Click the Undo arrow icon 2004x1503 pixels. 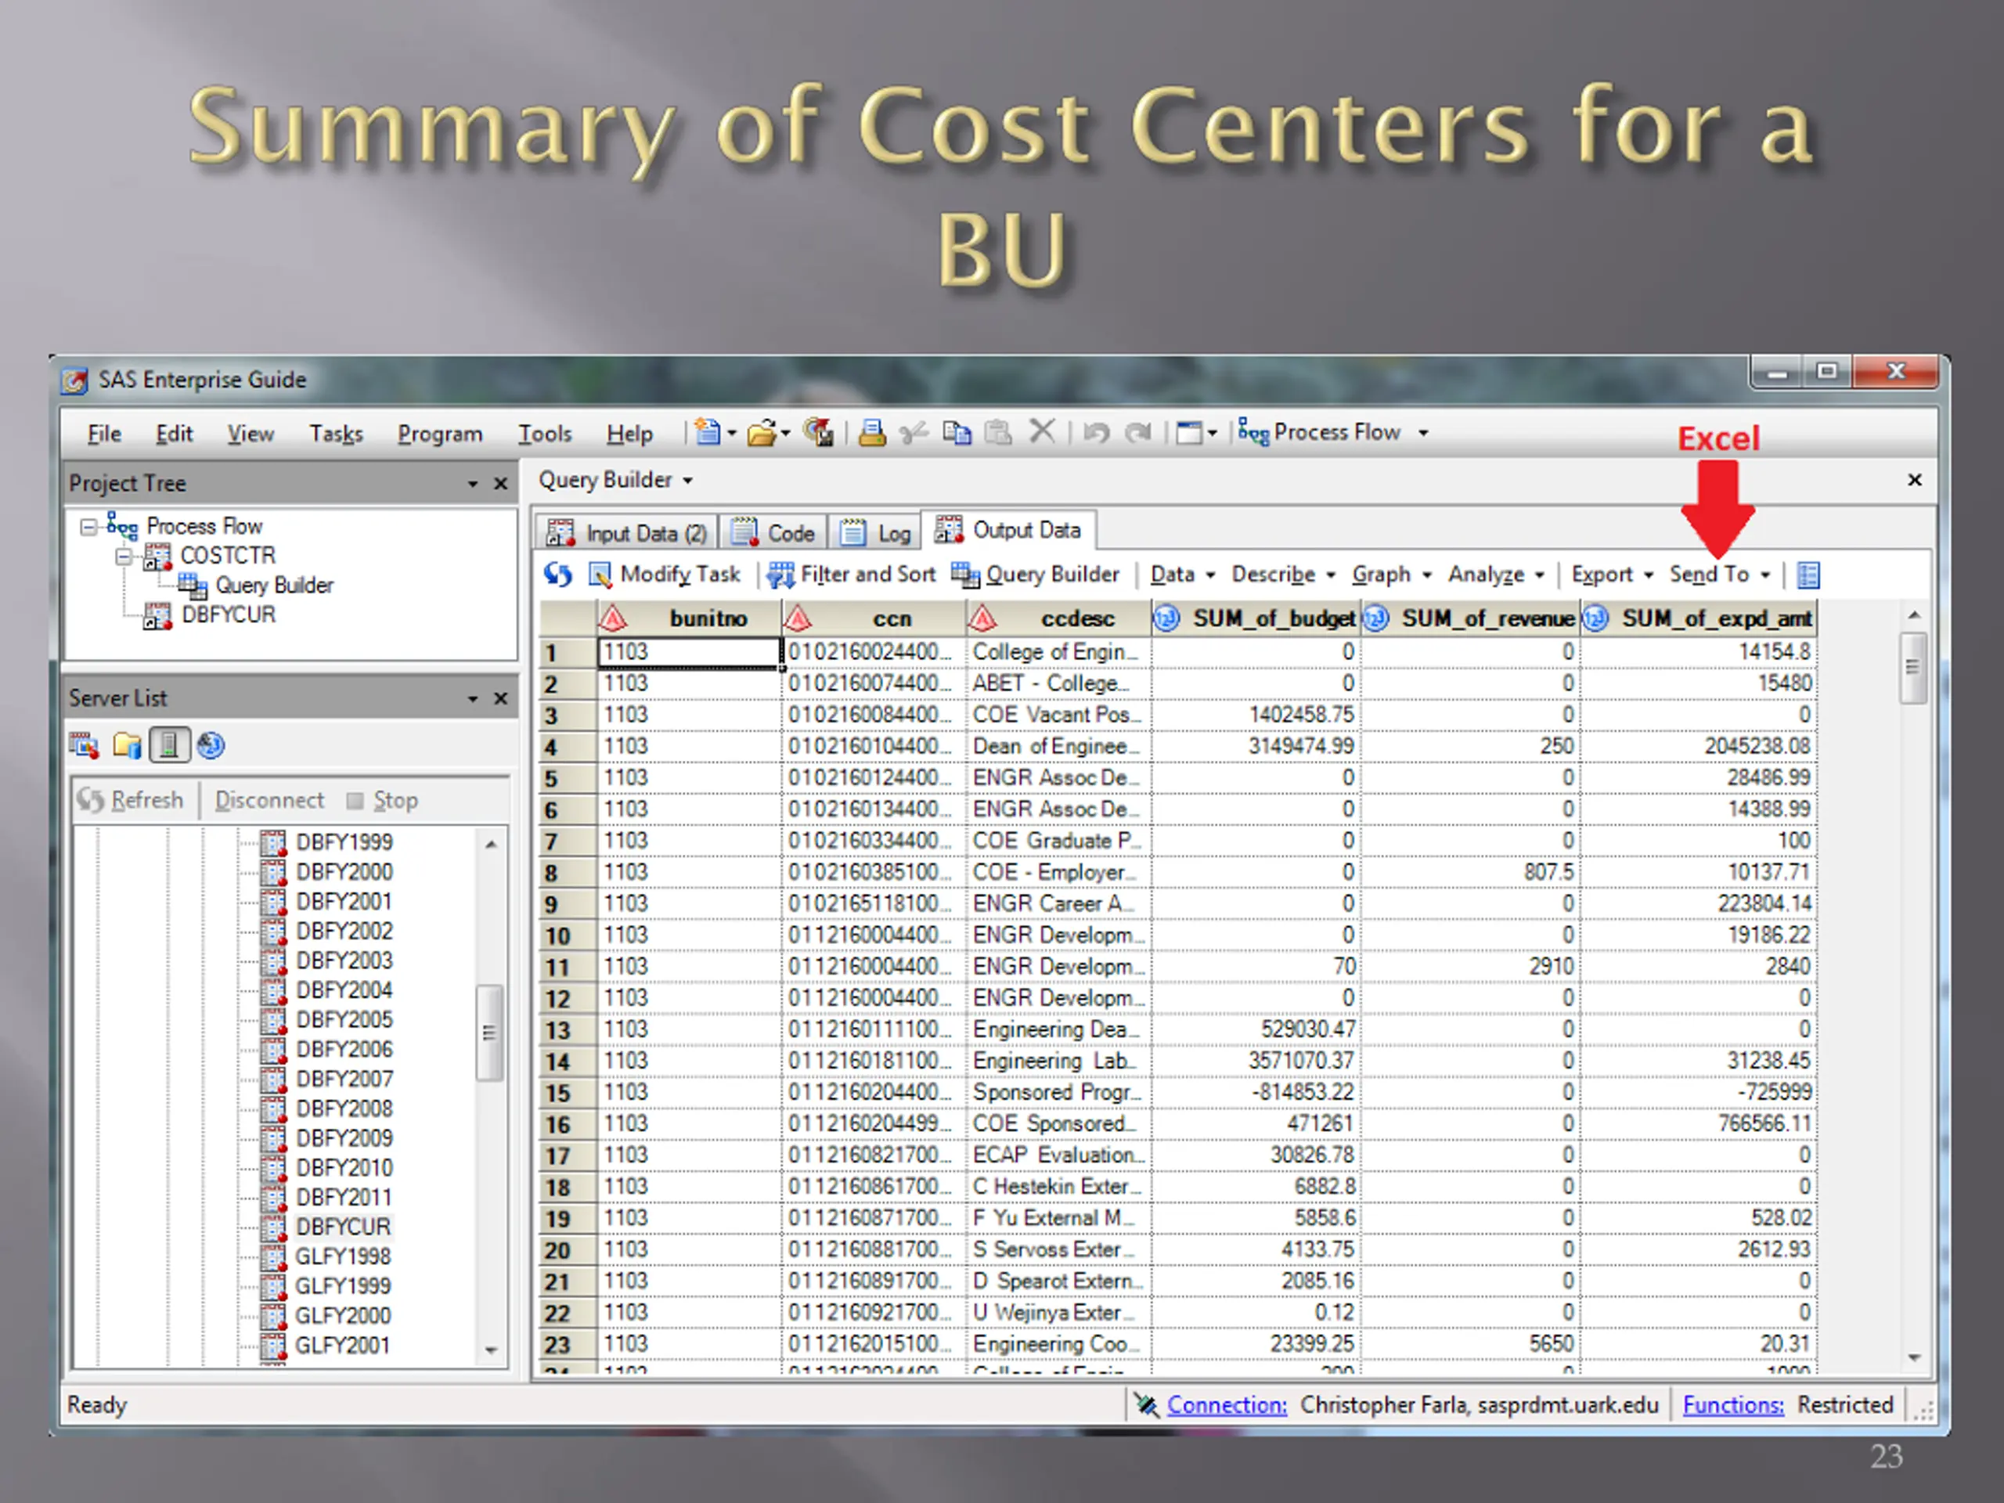(x=1095, y=433)
